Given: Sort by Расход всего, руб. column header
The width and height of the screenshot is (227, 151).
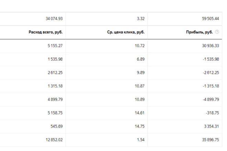Looking at the screenshot, I should 46,32.
